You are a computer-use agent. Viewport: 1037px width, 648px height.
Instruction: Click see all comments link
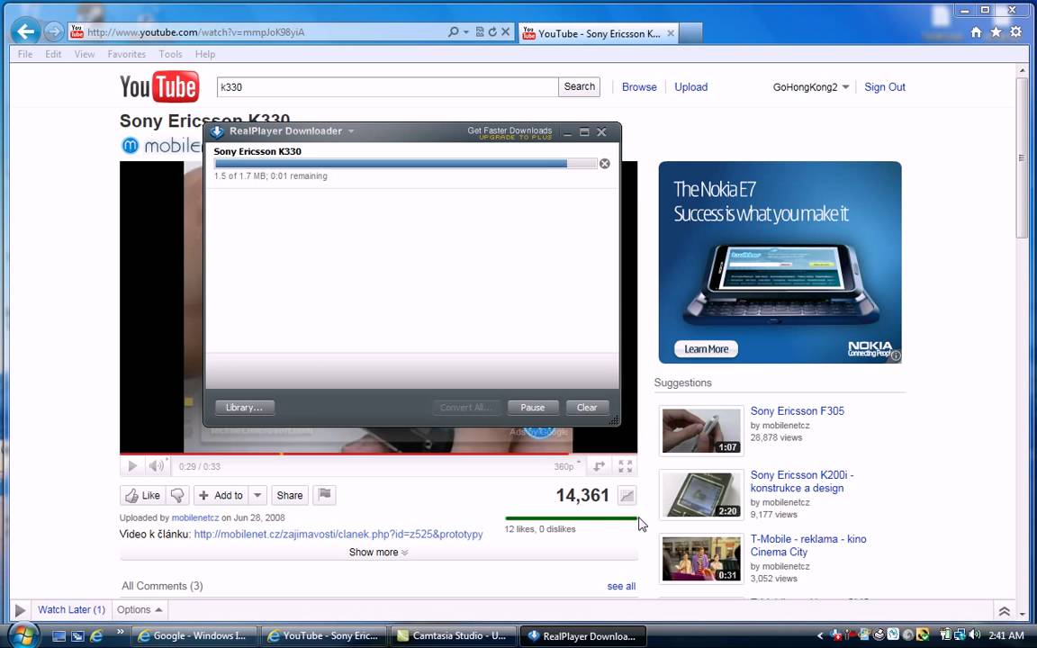pos(621,587)
